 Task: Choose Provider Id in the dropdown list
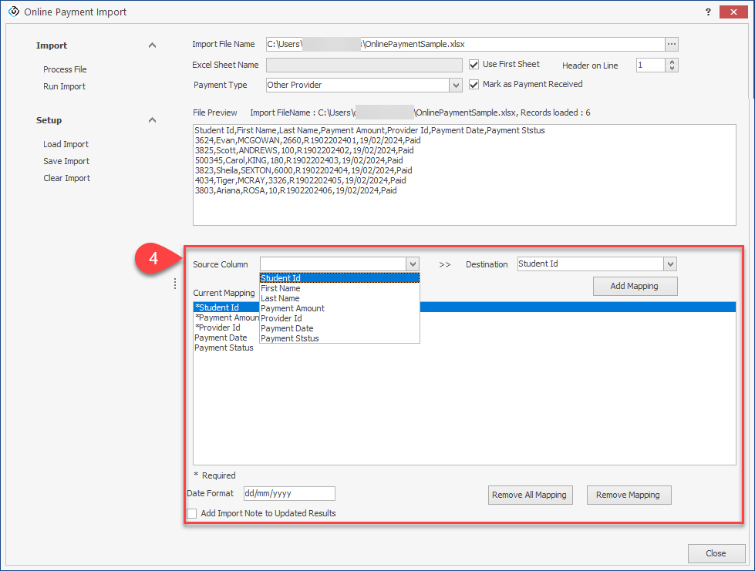click(x=281, y=318)
